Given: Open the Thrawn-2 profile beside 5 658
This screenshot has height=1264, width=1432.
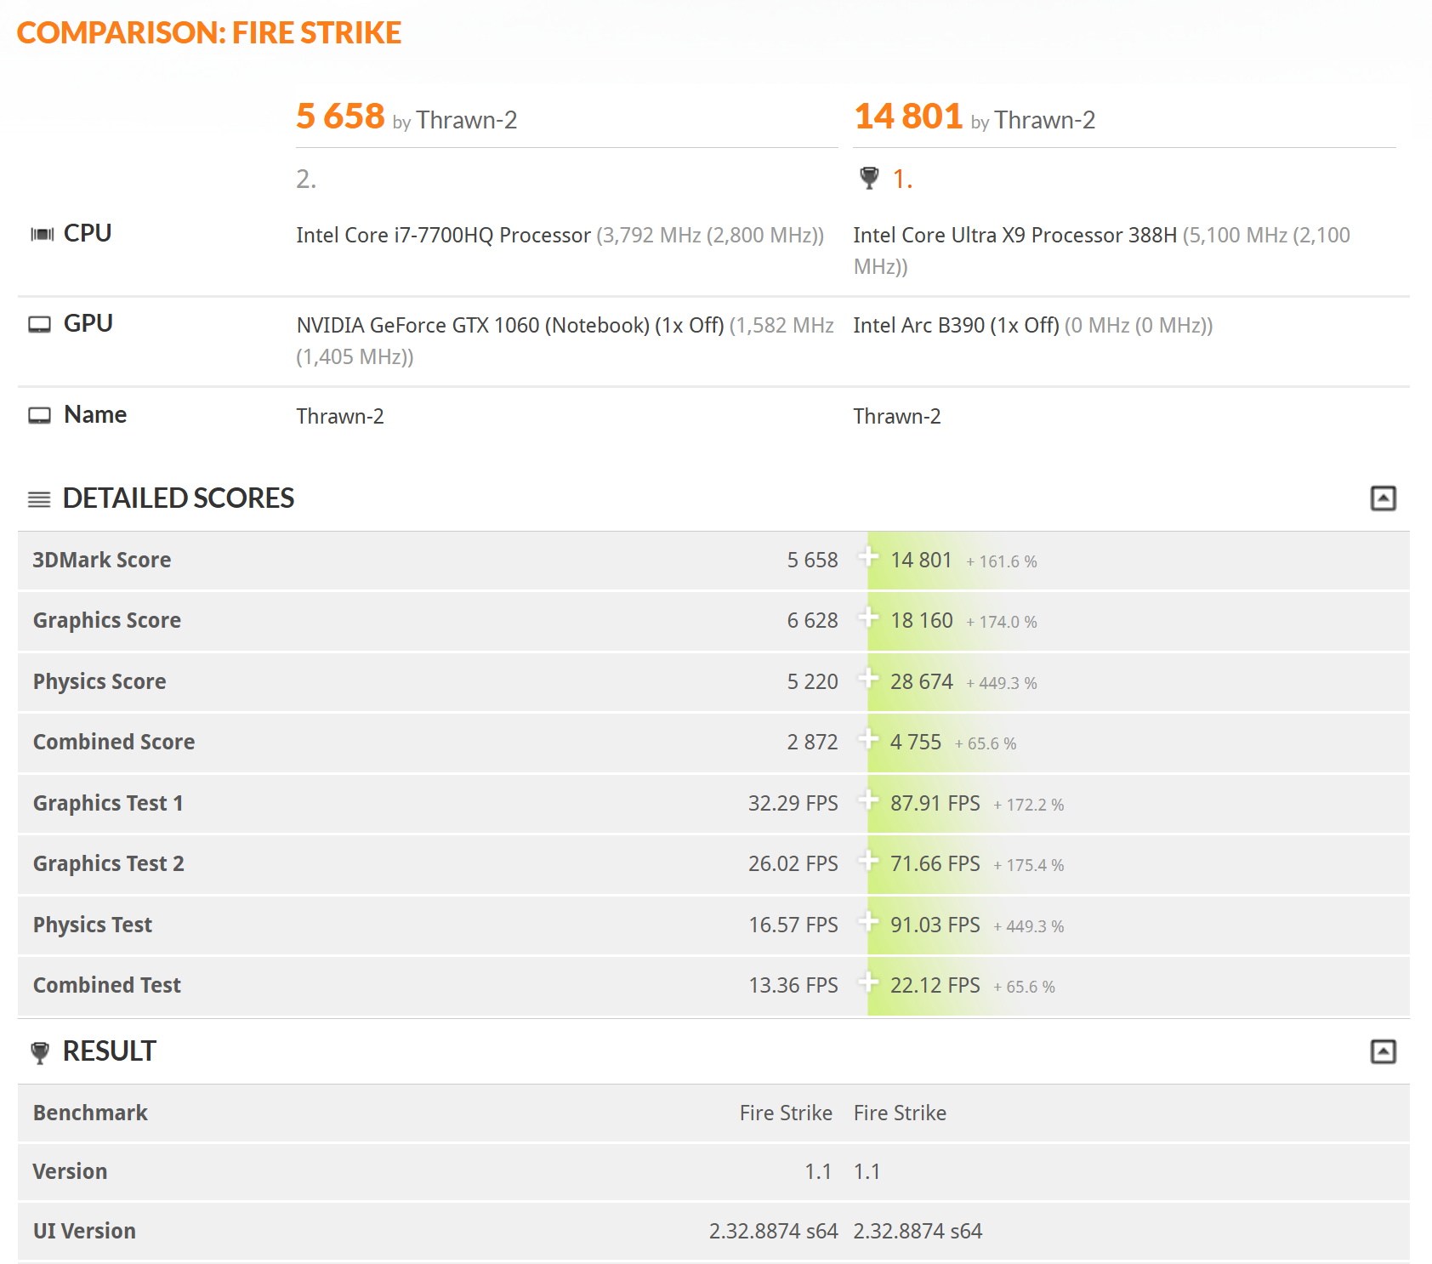Looking at the screenshot, I should pyautogui.click(x=466, y=121).
